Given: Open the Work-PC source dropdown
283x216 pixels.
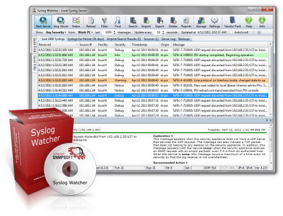Looking at the screenshot, I should pyautogui.click(x=85, y=32).
